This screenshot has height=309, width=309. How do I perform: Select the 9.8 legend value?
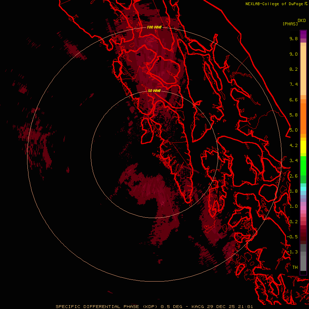tap(294, 38)
